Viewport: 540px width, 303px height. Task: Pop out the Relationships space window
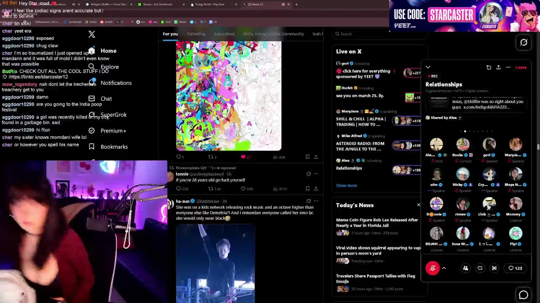[x=489, y=67]
